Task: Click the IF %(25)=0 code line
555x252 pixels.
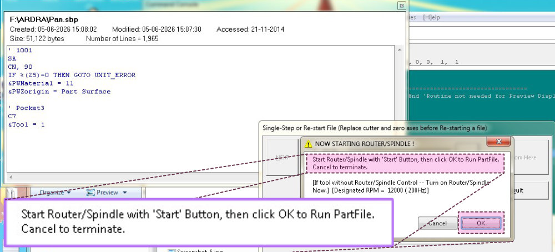Action: [72, 75]
